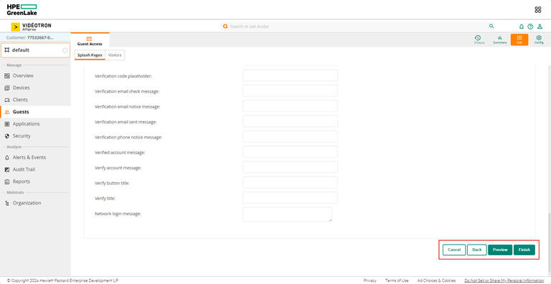Click the Finish button

click(x=524, y=250)
